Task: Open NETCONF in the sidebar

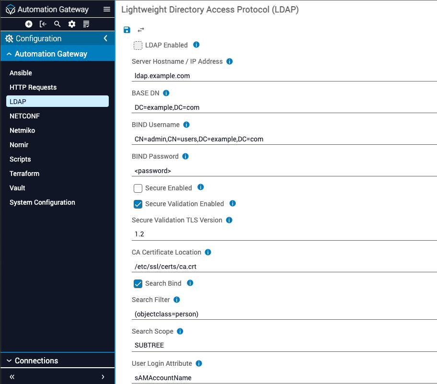Action: click(24, 116)
